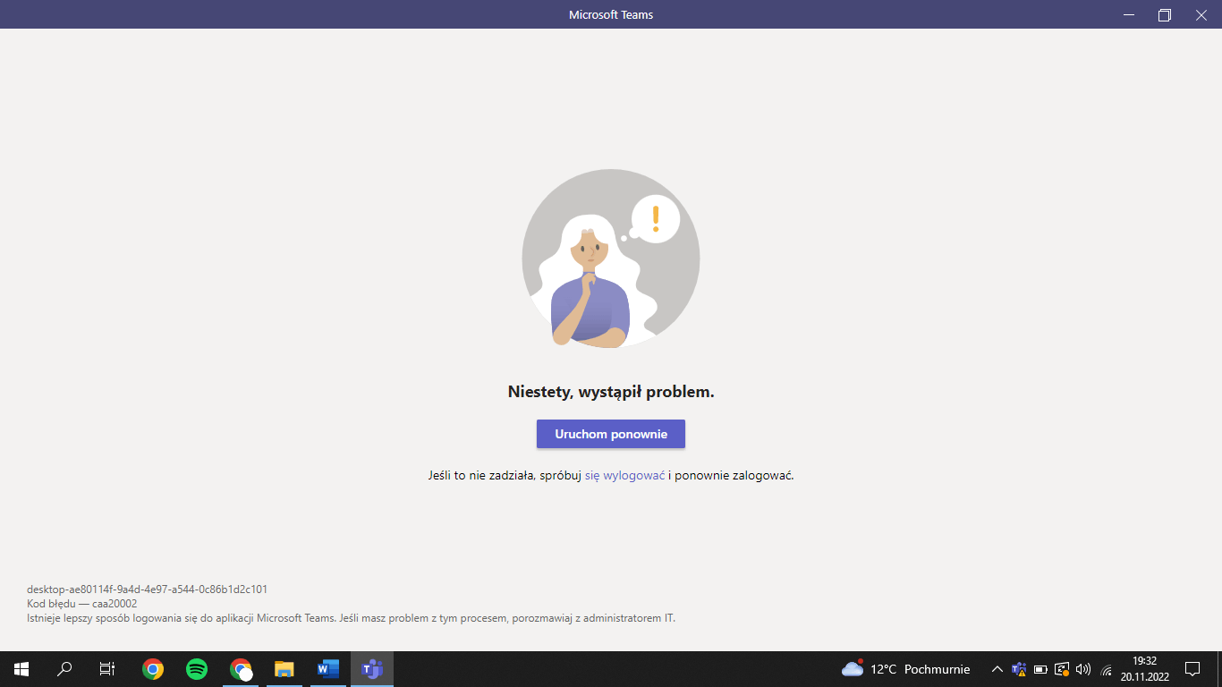Close the Microsoft Teams window

pyautogui.click(x=1201, y=14)
